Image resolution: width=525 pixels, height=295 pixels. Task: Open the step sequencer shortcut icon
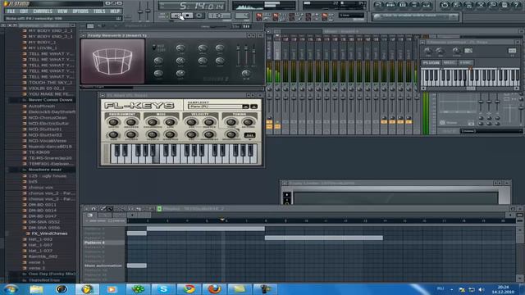[x=390, y=5]
